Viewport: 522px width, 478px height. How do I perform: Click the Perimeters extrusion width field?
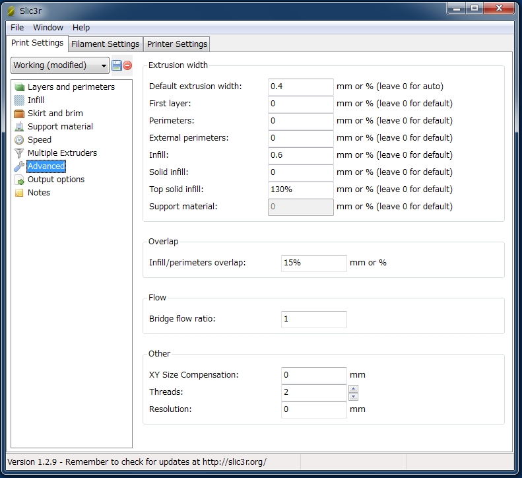coord(301,121)
